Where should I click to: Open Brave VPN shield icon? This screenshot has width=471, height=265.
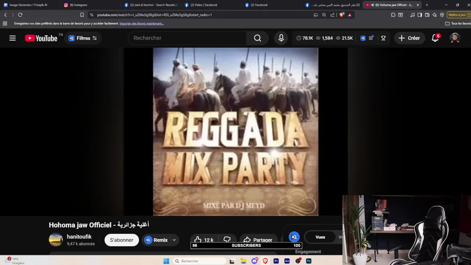tap(442, 15)
